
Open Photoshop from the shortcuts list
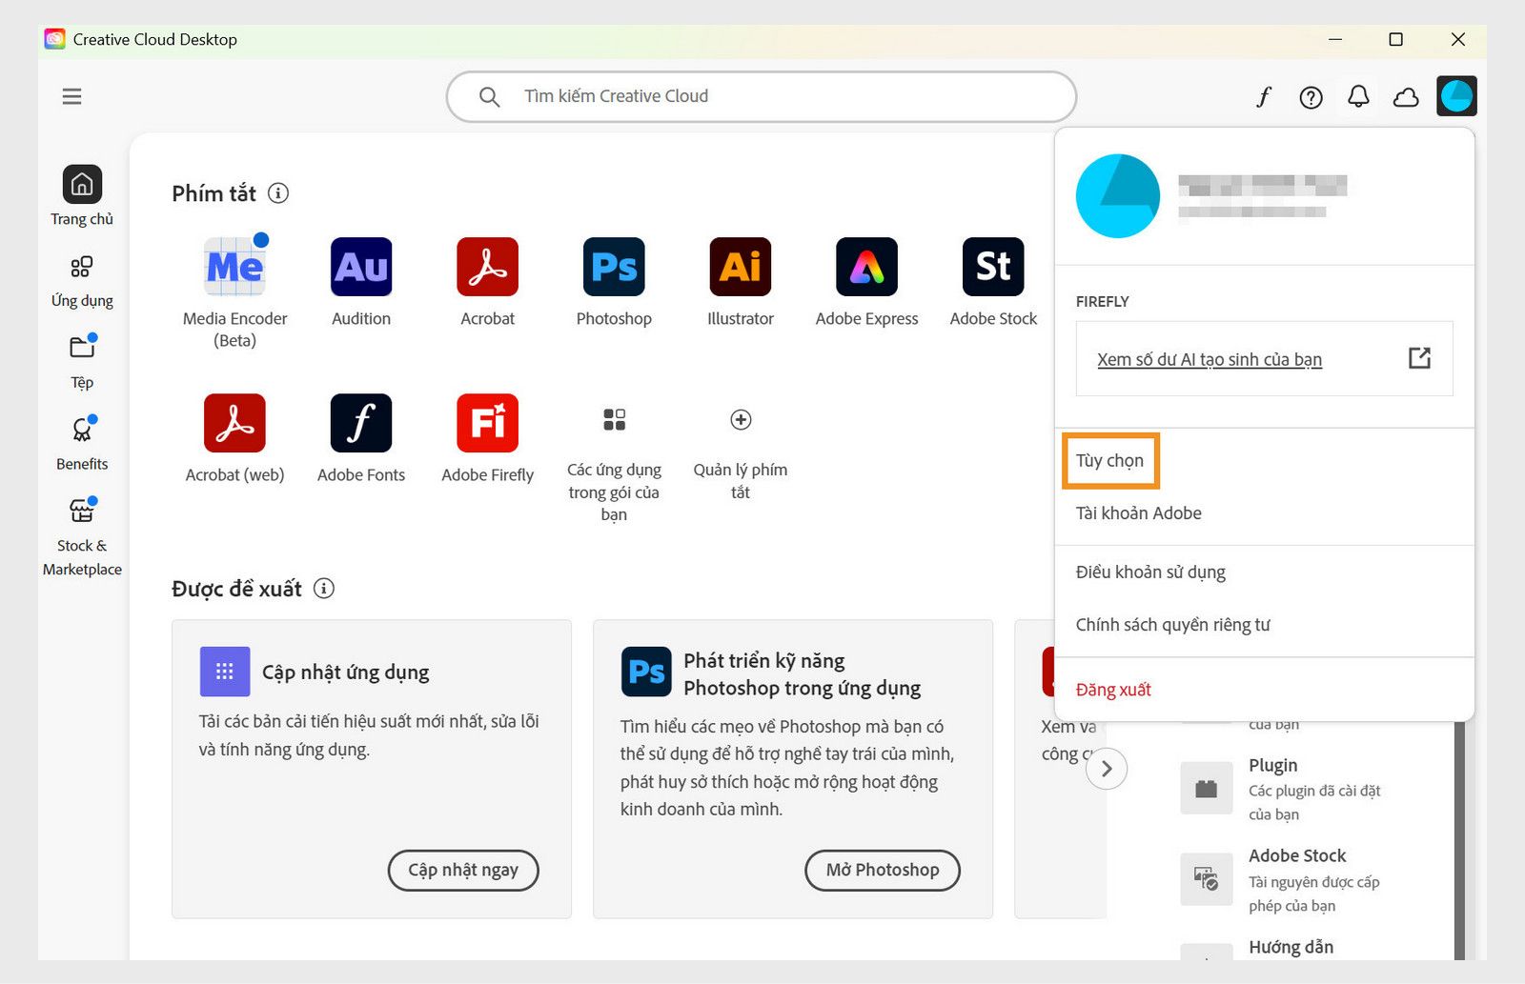613,267
